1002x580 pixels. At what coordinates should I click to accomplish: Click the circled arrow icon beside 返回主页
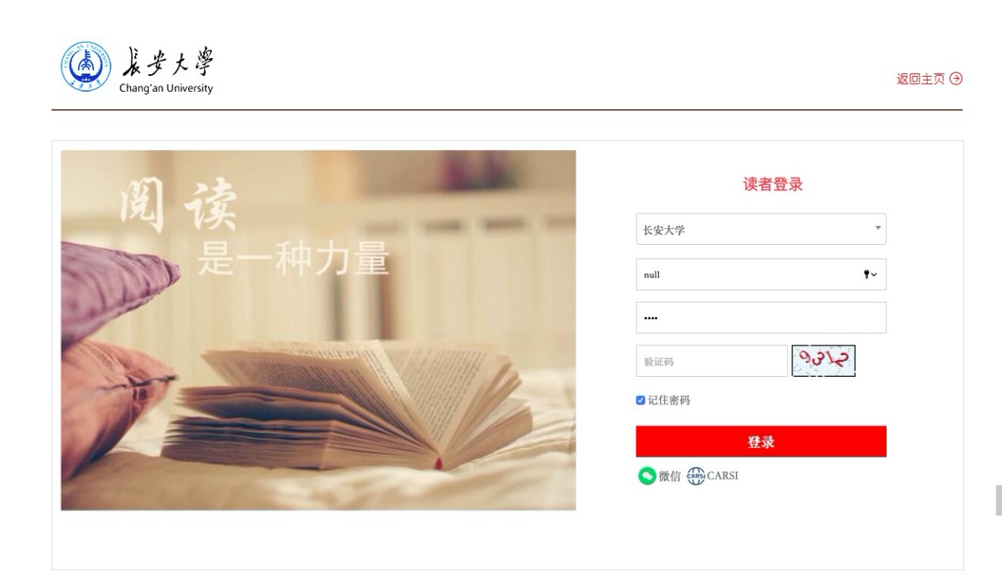pyautogui.click(x=956, y=78)
